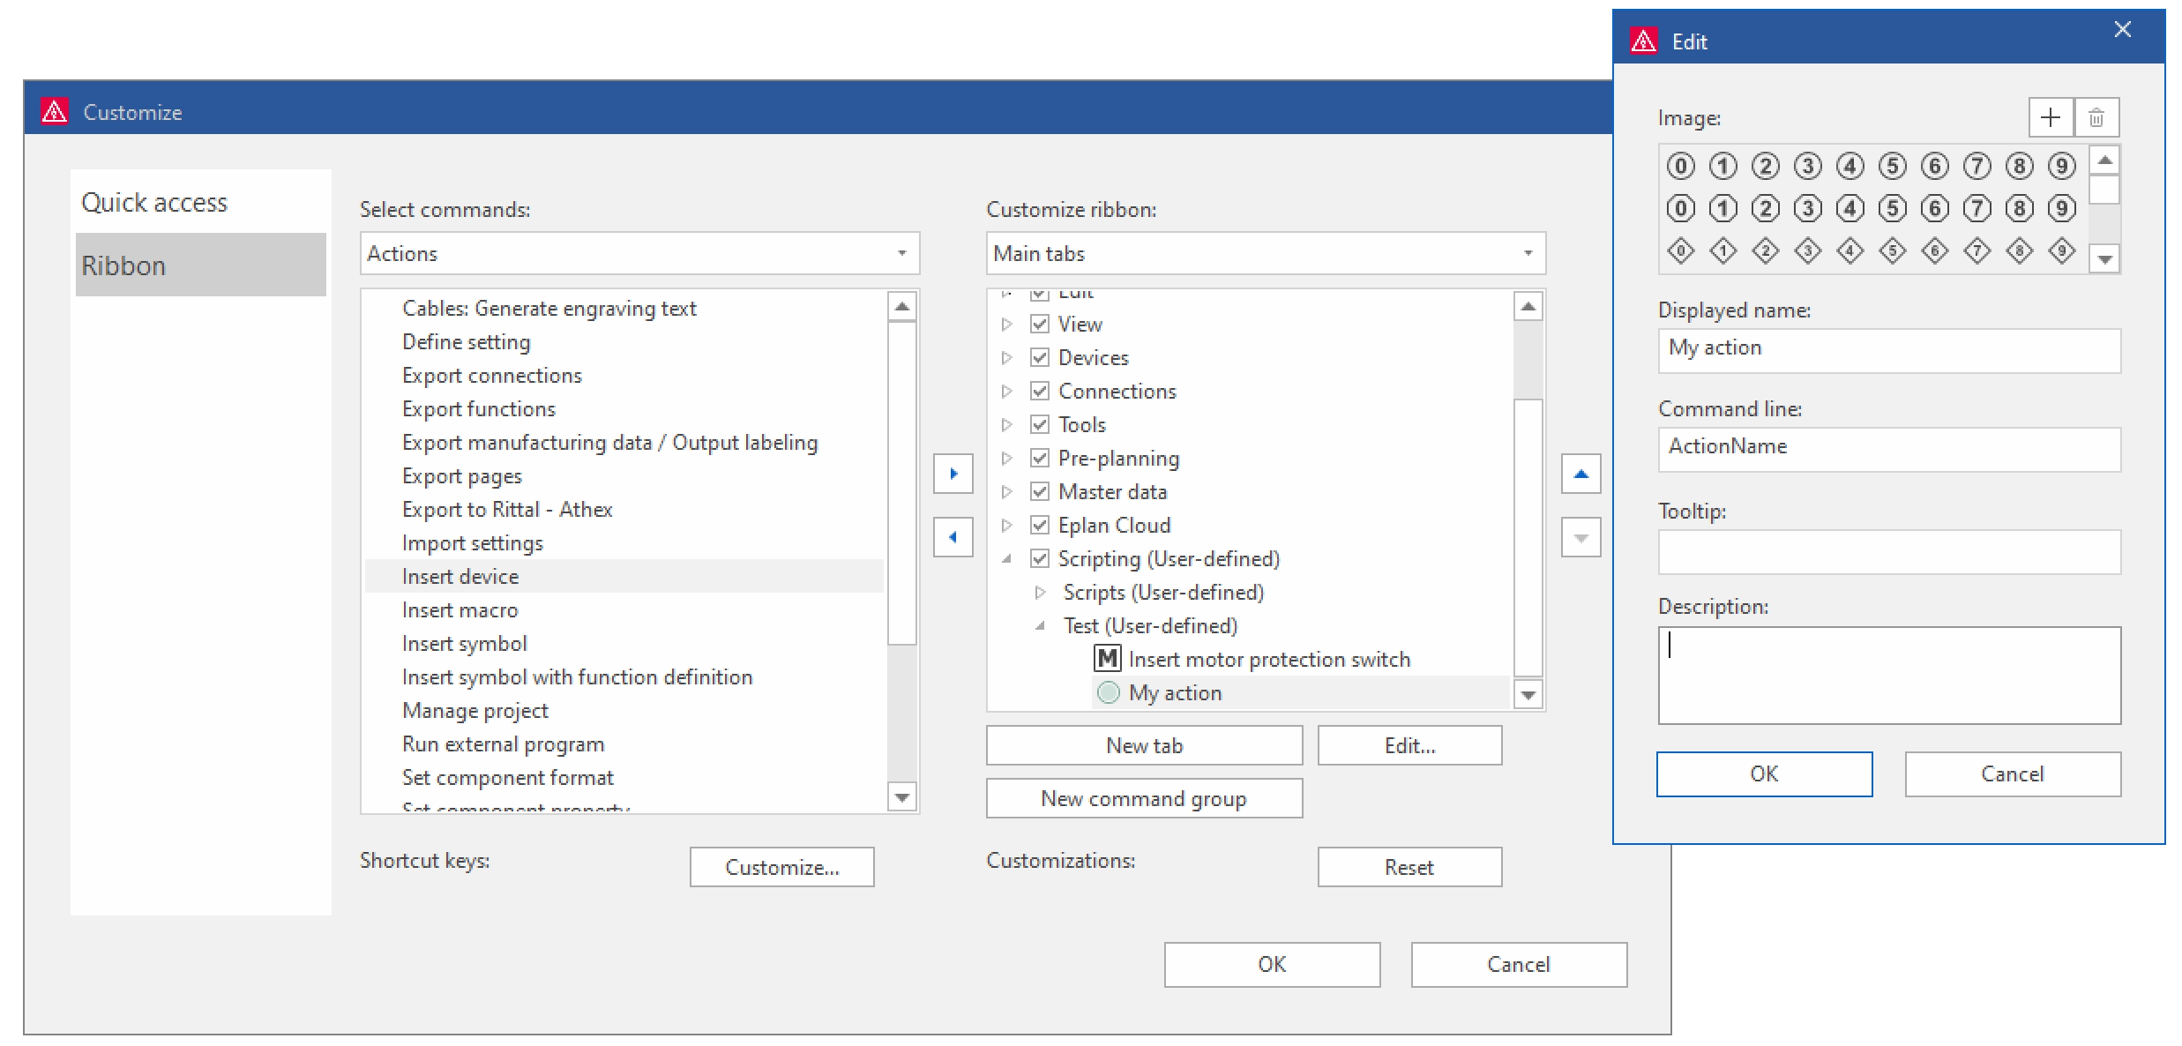Select the Ribbon page

point(201,265)
